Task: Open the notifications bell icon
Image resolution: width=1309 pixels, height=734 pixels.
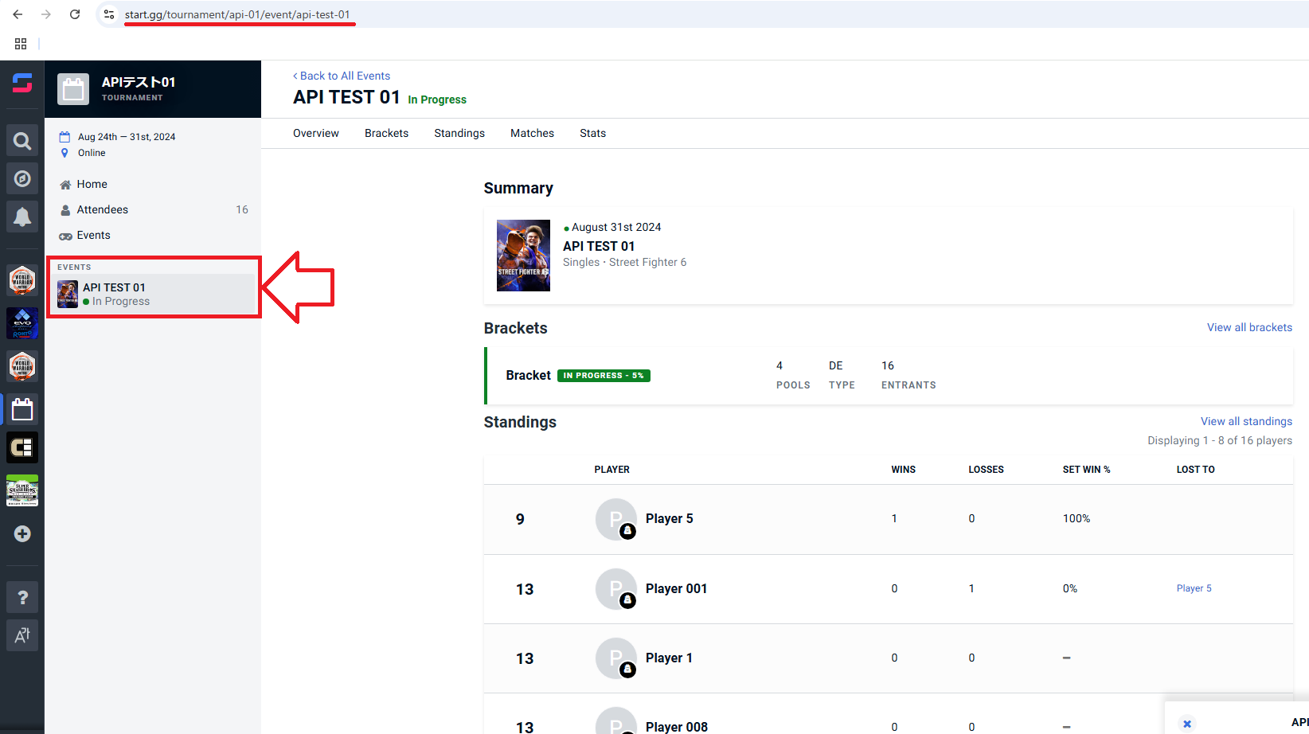Action: [x=22, y=217]
